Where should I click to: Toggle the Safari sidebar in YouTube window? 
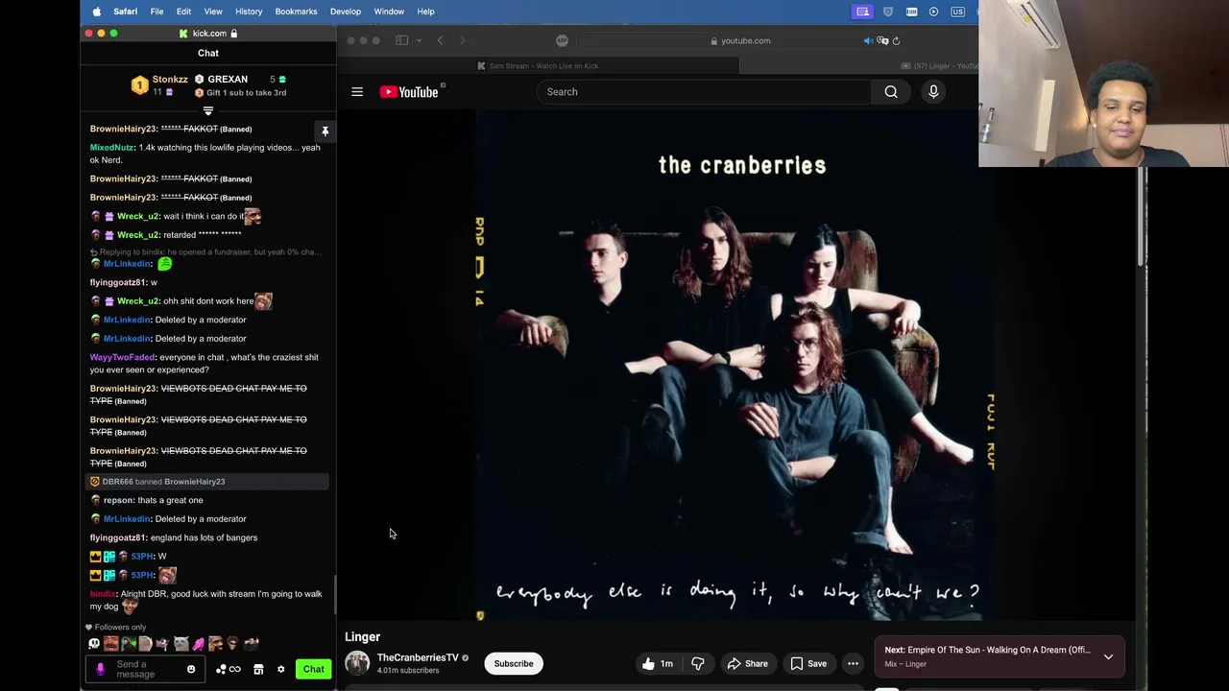pyautogui.click(x=402, y=40)
